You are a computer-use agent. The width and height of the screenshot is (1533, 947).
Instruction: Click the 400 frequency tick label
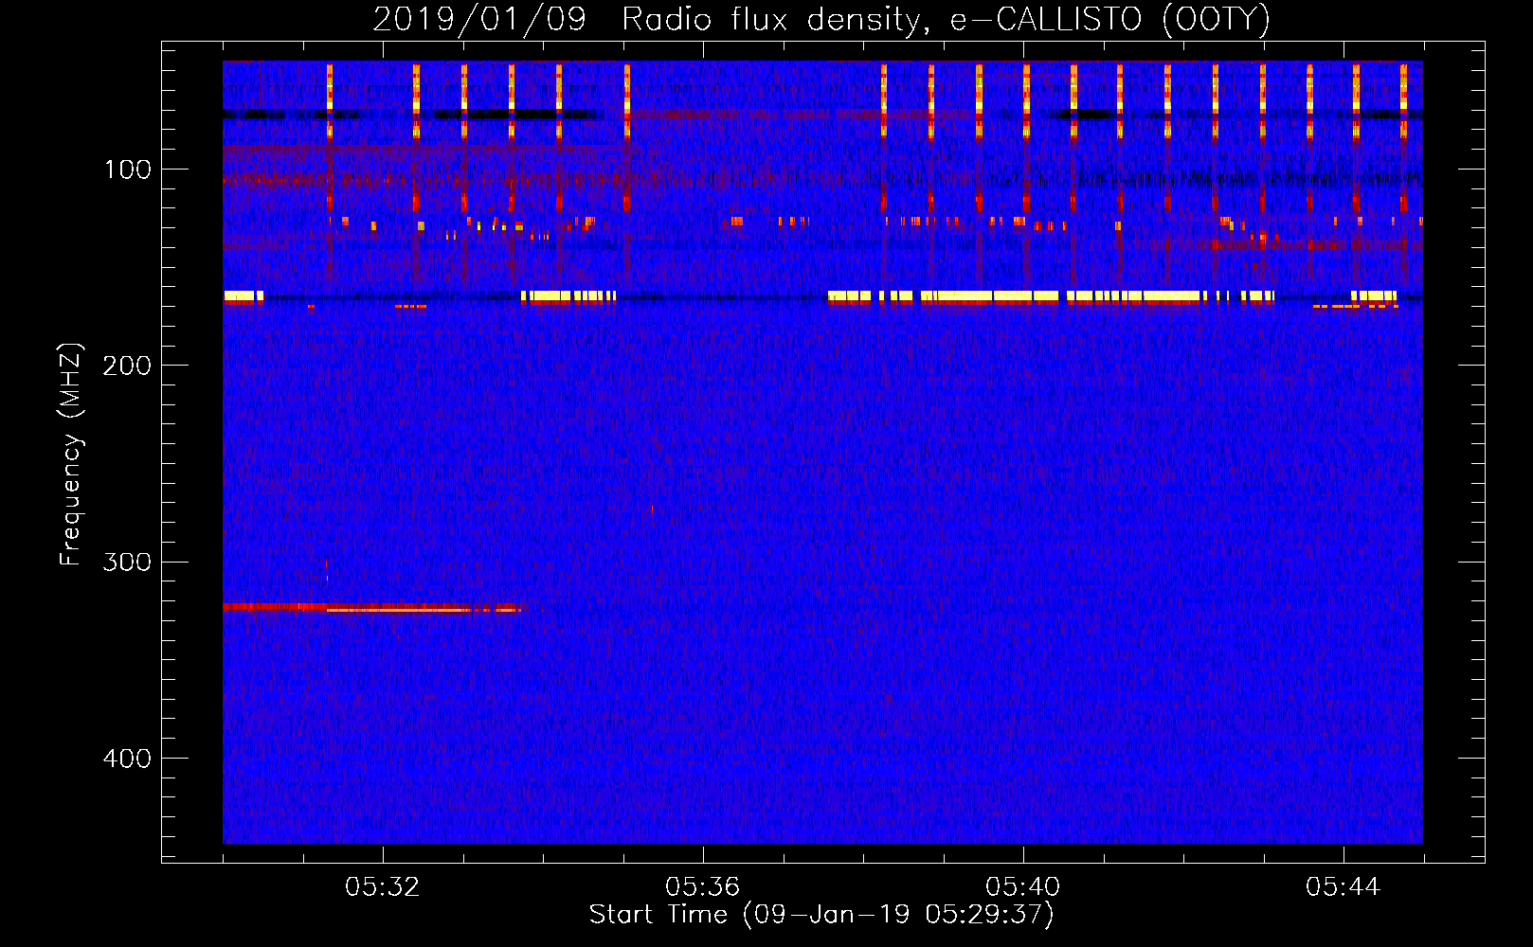tap(127, 759)
